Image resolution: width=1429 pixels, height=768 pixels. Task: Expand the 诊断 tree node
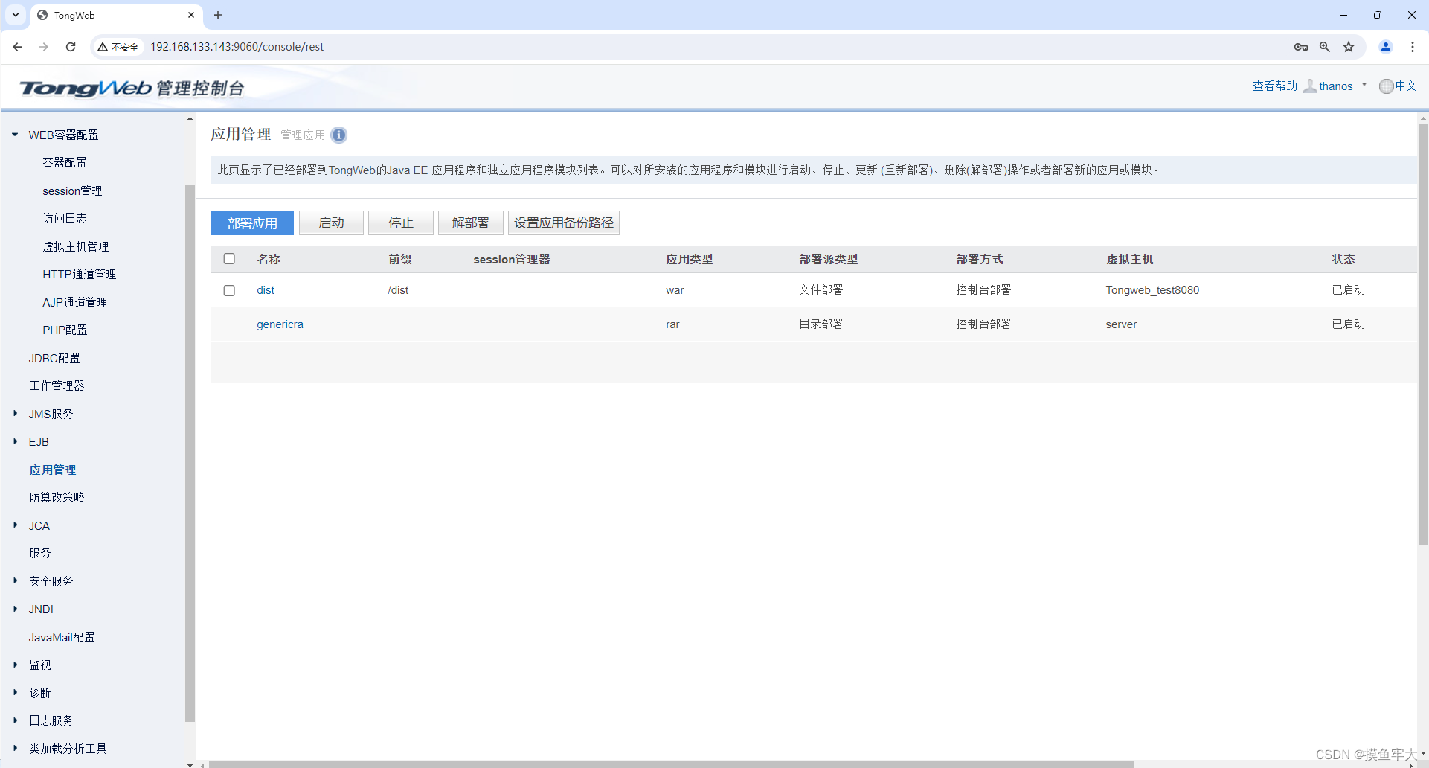click(x=15, y=692)
